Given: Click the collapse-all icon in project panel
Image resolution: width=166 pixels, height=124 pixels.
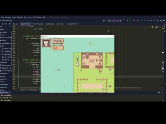Looking at the screenshot, I should click(6, 24).
